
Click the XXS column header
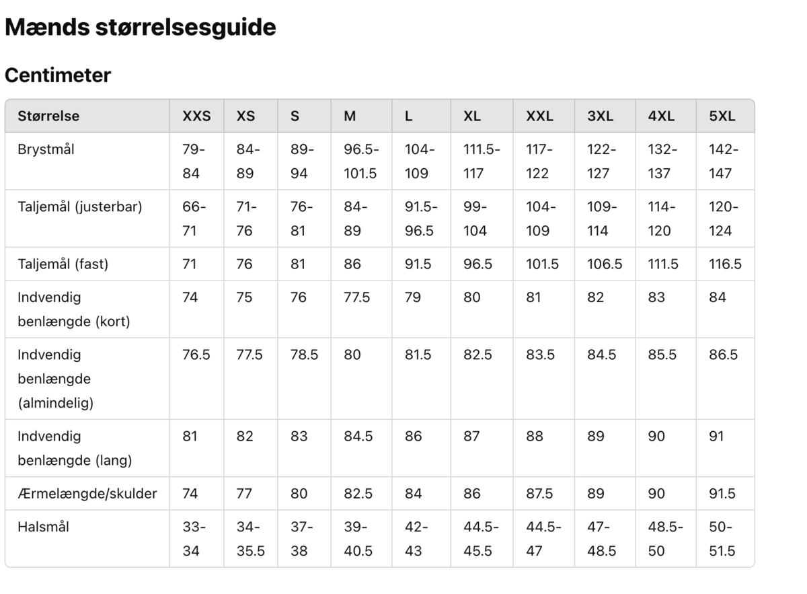pyautogui.click(x=196, y=116)
